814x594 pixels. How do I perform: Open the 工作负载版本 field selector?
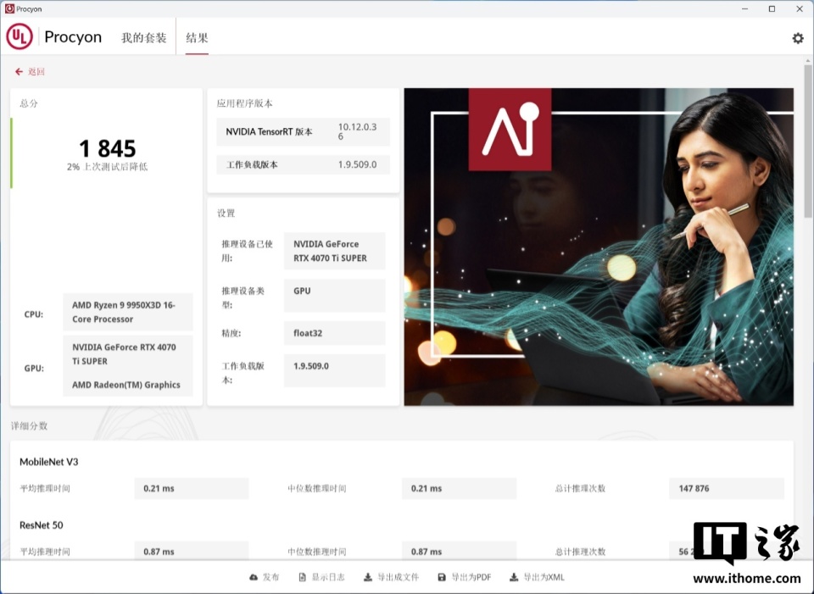click(335, 370)
